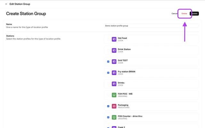The width and height of the screenshot is (205, 128).
Task: Delete this station group
Action: tap(184, 13)
